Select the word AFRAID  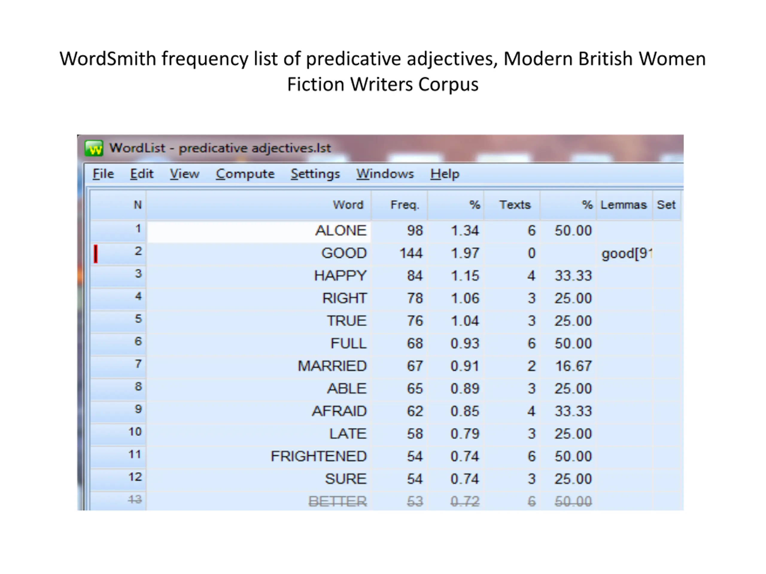(339, 411)
